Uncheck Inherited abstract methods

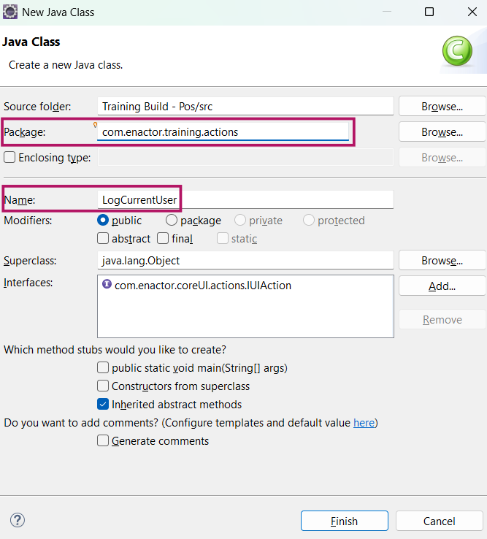click(x=103, y=404)
